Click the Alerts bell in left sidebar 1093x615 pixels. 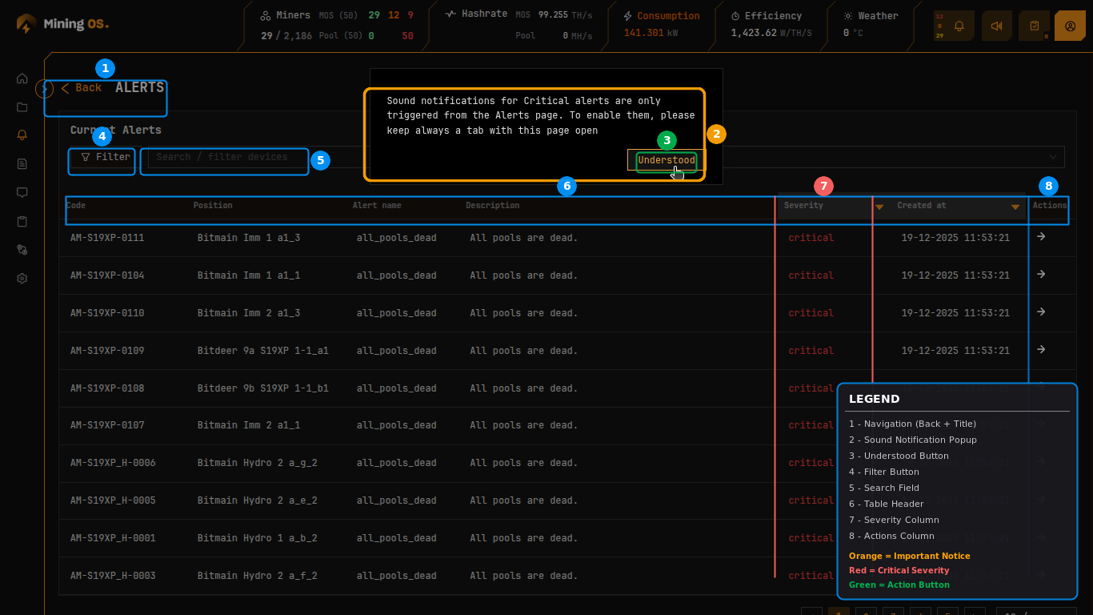22,135
